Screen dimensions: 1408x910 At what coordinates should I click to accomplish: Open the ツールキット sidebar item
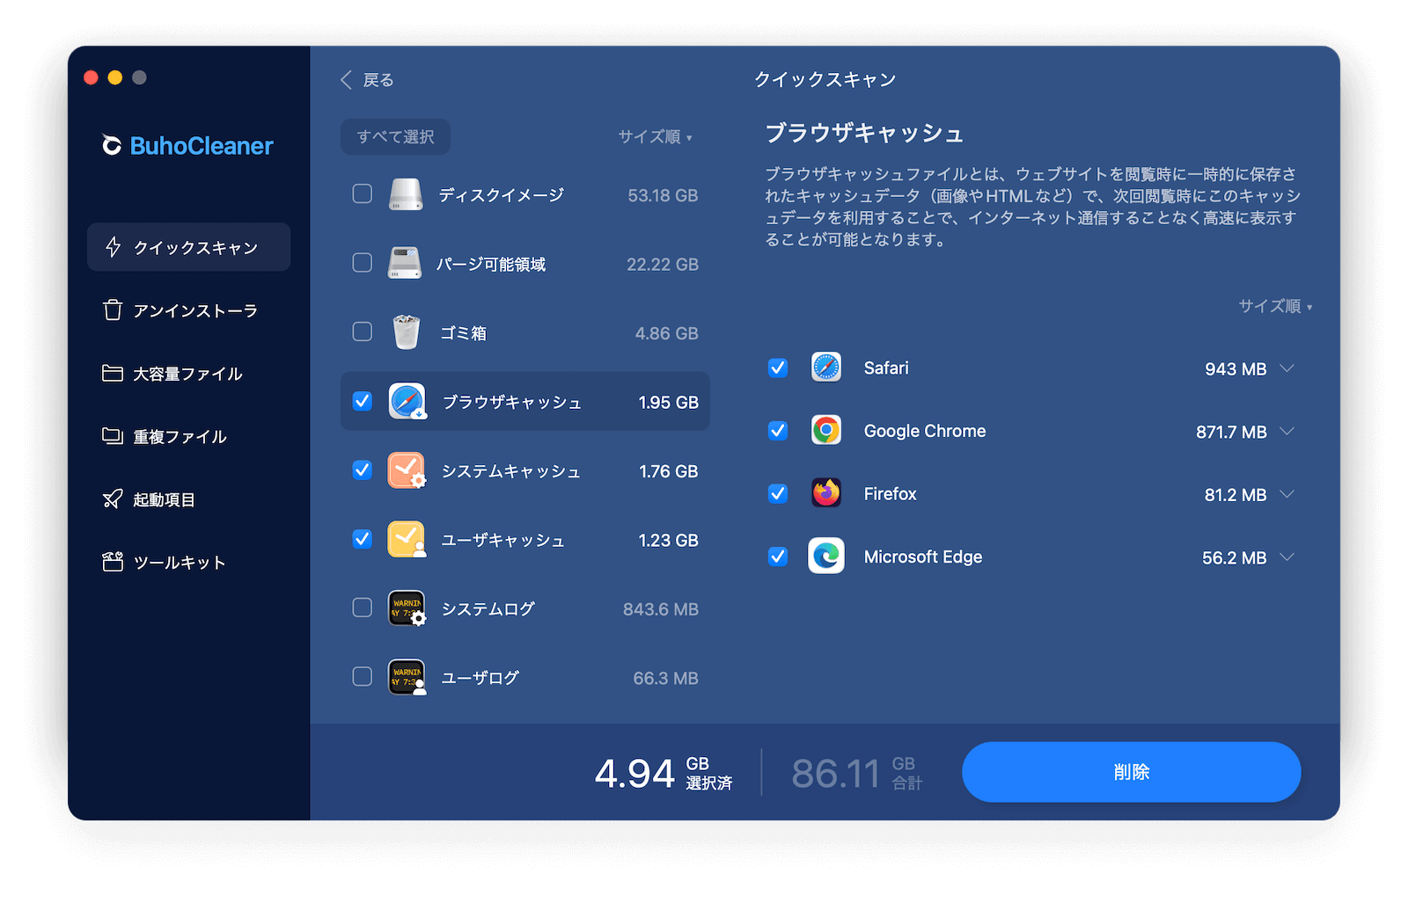[188, 562]
